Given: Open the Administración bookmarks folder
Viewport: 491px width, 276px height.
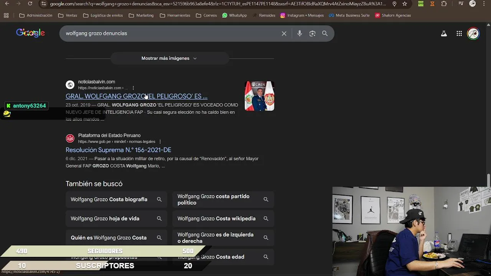Looking at the screenshot, I should pos(36,15).
